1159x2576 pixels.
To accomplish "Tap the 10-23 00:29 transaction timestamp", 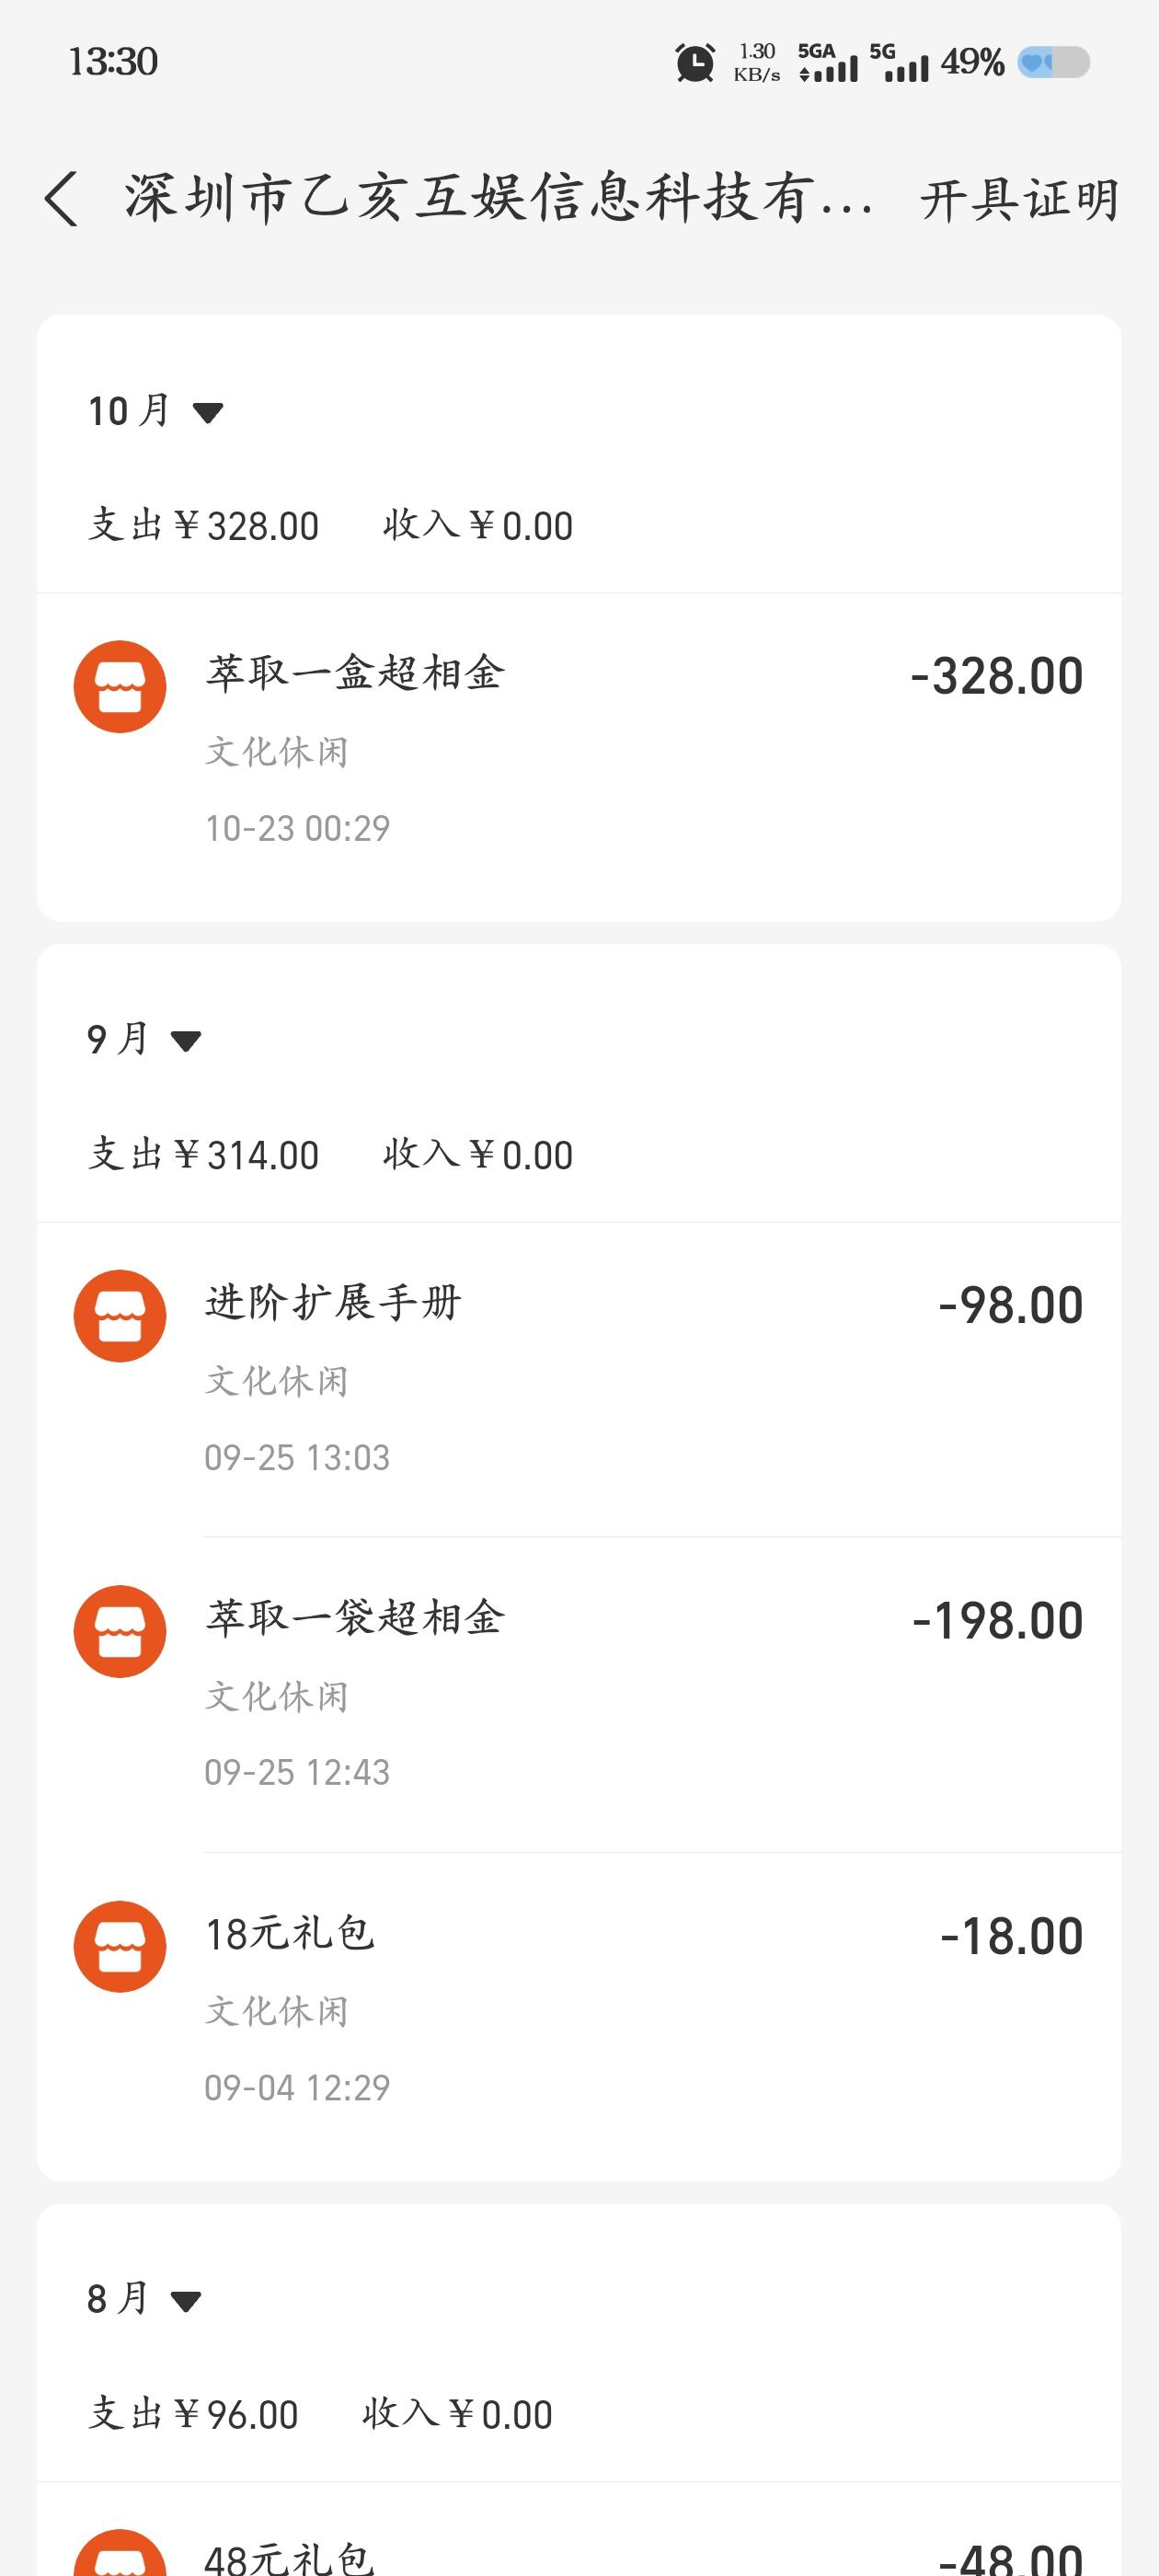I will pos(297,828).
